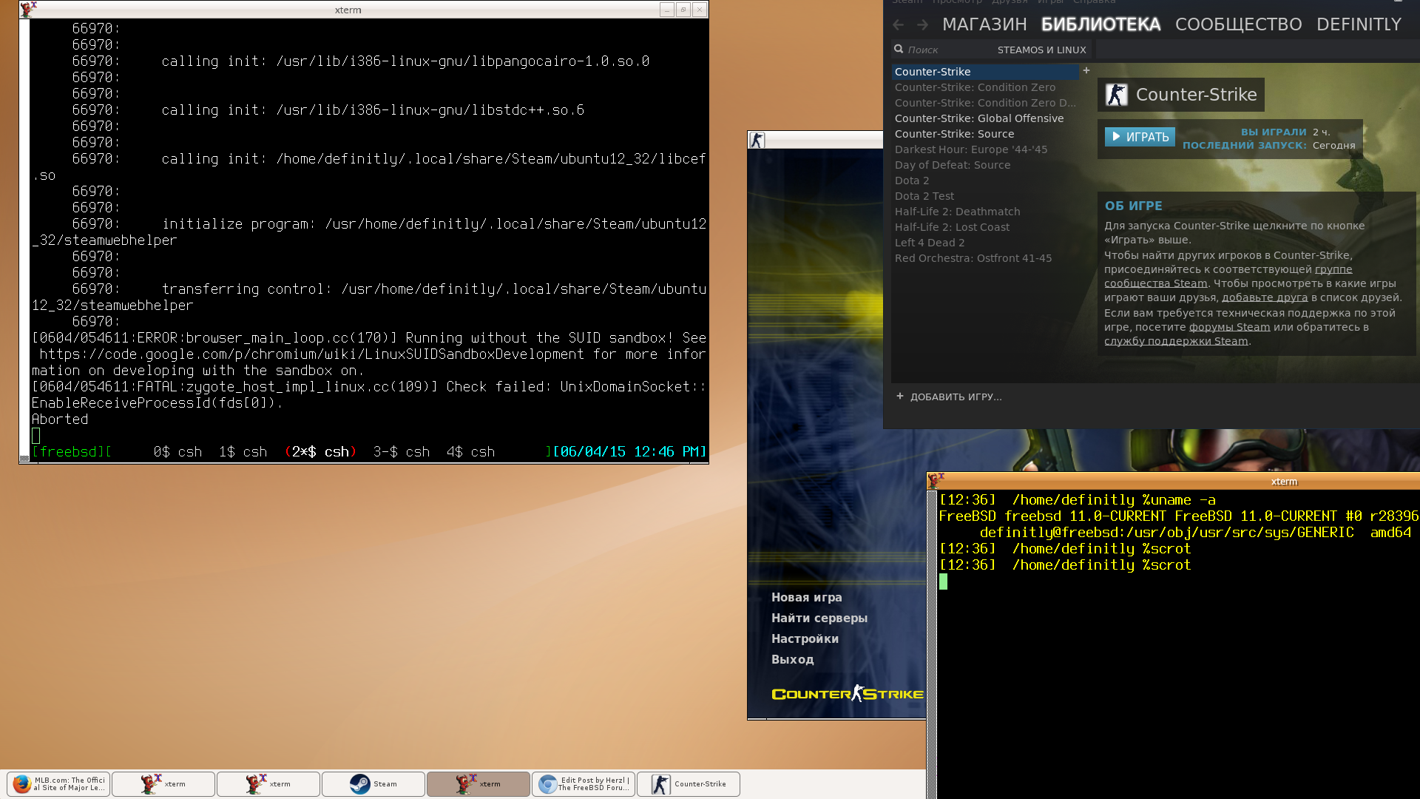Image resolution: width=1420 pixels, height=799 pixels.
Task: Select Dota 2 in the library list
Action: tap(984, 181)
